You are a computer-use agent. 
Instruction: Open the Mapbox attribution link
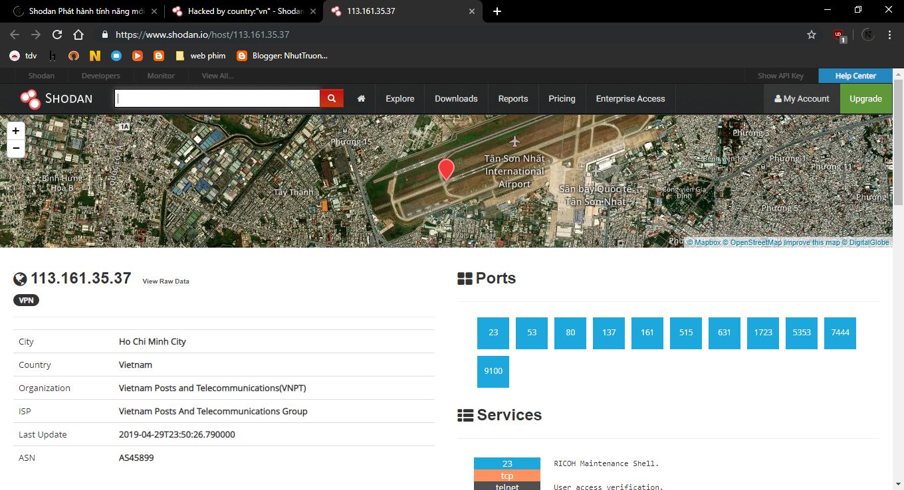(x=703, y=242)
